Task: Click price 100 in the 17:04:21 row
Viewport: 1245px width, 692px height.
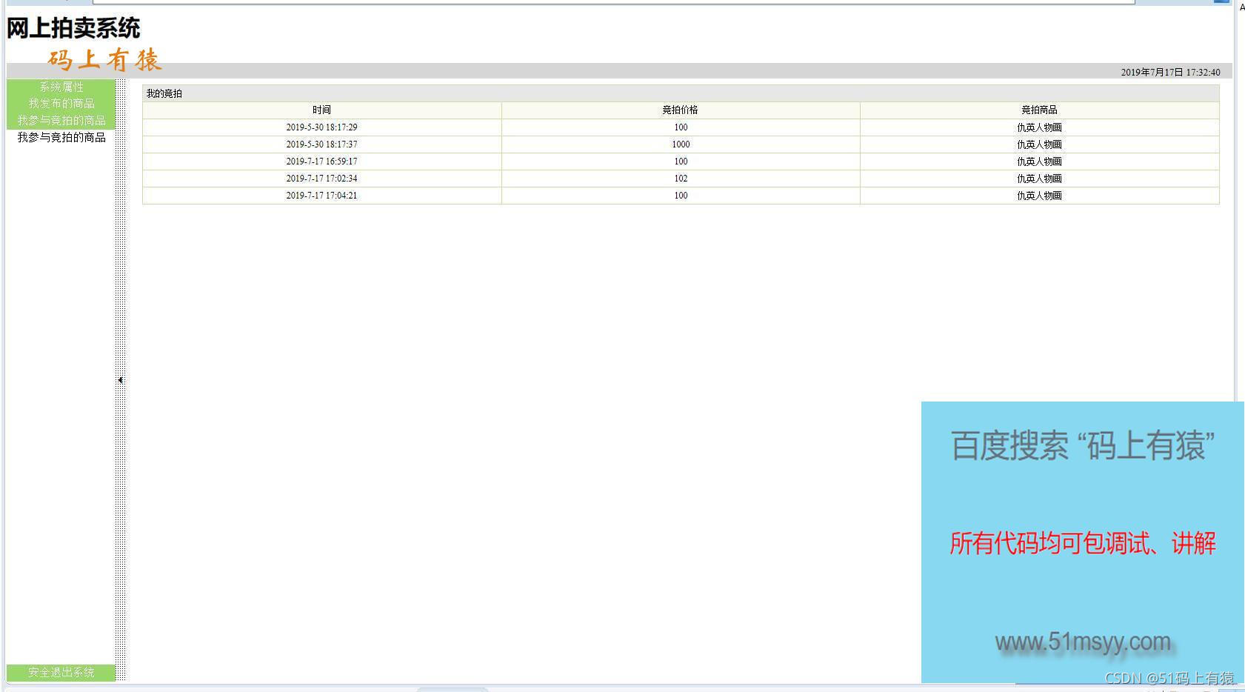Action: pos(681,196)
